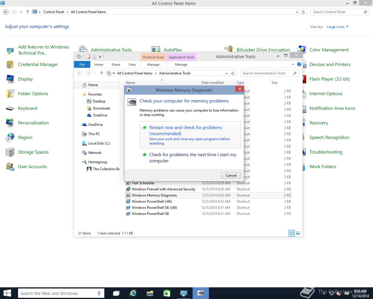
Task: Close the Windows Memory Diagnostic dialog
Action: 240,89
